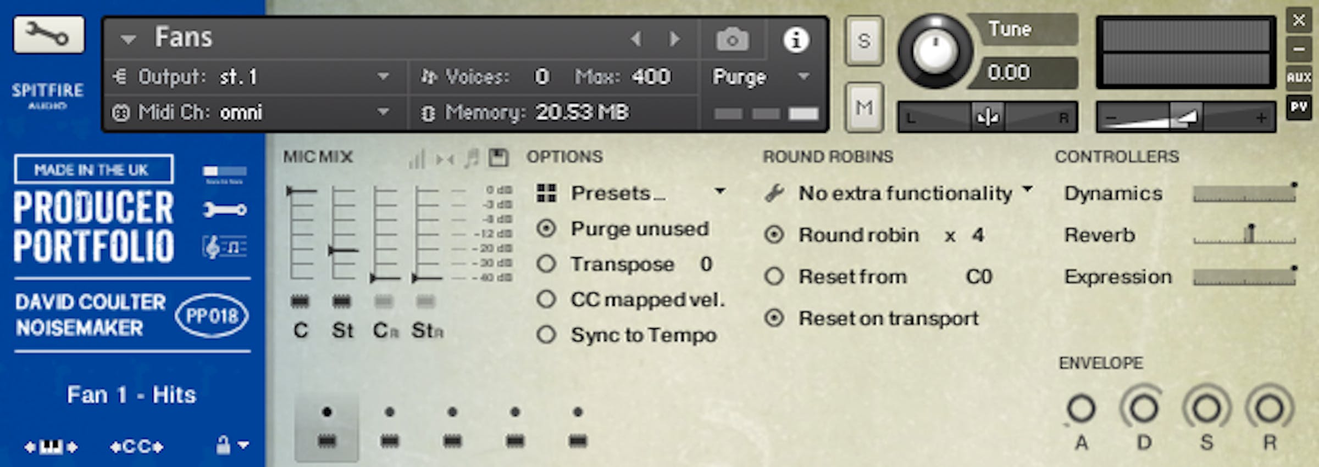Click the Expression controller slider
This screenshot has height=467, width=1319.
click(x=1245, y=277)
